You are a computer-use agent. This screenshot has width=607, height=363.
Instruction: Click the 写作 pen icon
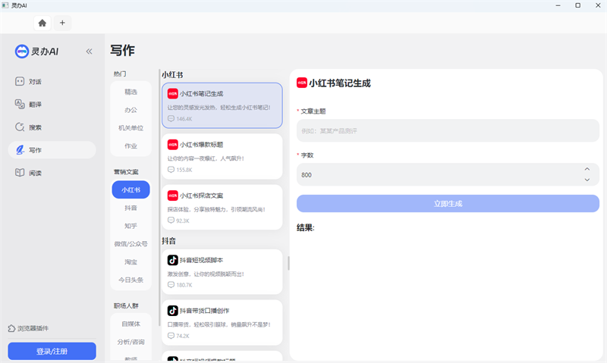coord(20,149)
